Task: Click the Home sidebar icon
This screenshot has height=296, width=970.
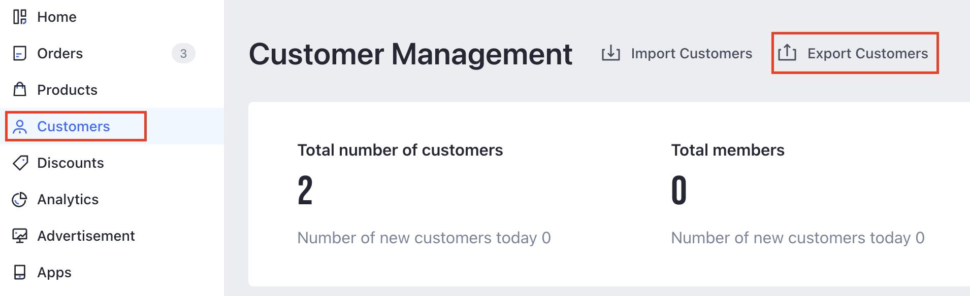Action: click(x=20, y=17)
